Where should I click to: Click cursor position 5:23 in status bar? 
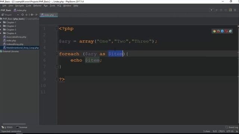(x=215, y=131)
